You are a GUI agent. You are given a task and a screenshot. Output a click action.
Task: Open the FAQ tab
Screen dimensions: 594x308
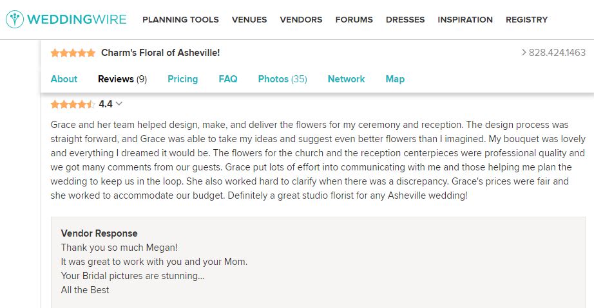(228, 79)
